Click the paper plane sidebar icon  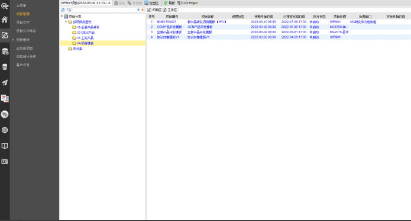point(5,83)
